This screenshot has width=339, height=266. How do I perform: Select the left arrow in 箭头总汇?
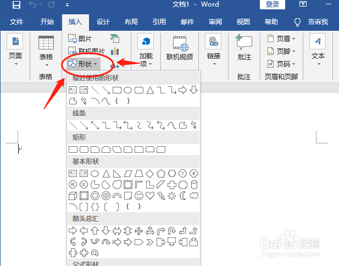[x=84, y=231]
